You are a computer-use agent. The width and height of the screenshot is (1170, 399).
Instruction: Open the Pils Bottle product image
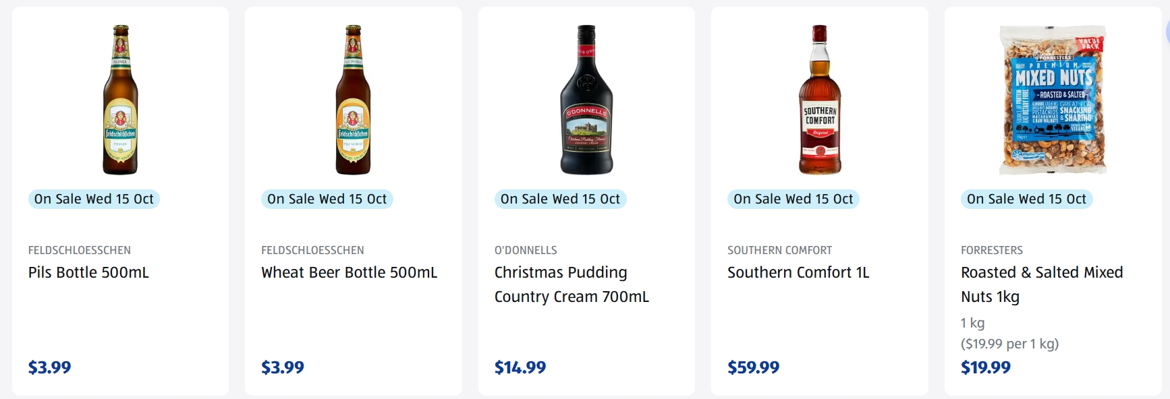point(120,100)
